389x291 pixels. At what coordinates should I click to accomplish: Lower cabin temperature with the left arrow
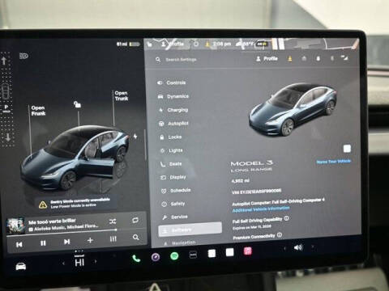coord(63,264)
